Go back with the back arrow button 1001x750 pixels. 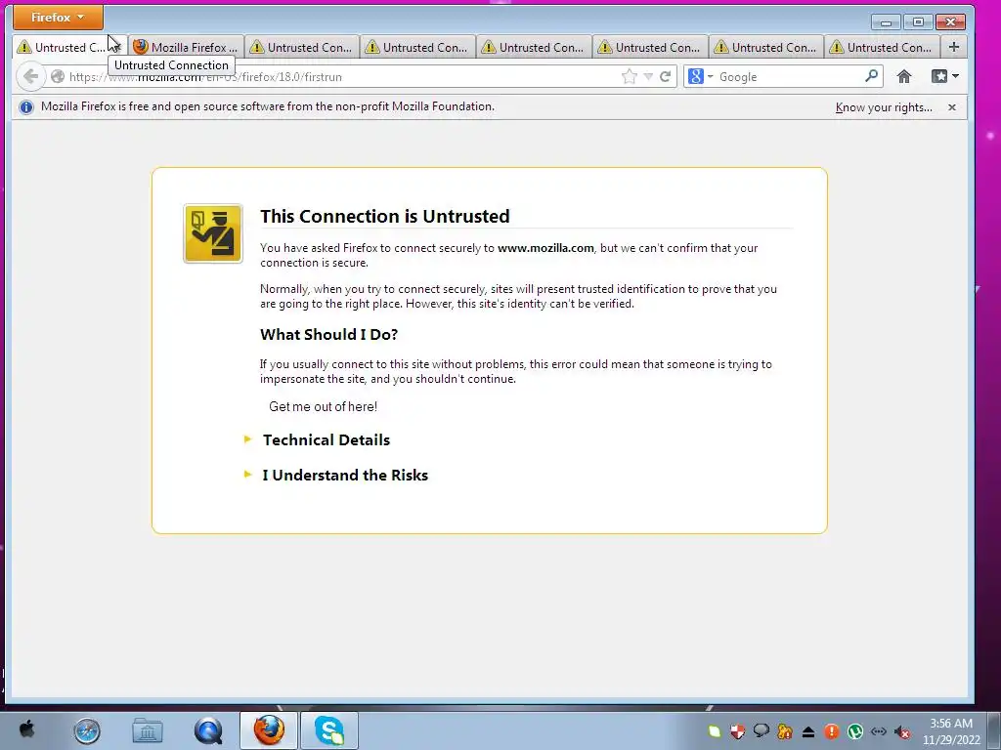coord(30,76)
